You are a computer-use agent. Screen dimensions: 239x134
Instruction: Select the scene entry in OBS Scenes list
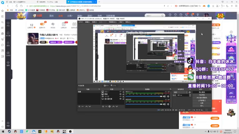89,92
